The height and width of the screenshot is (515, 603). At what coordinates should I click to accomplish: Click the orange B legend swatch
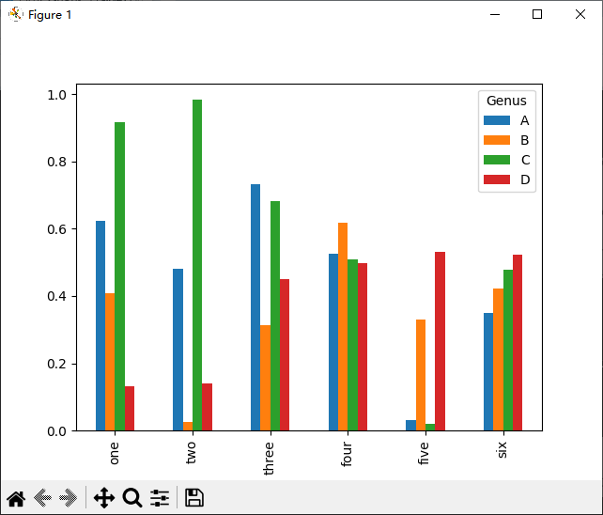pyautogui.click(x=496, y=140)
